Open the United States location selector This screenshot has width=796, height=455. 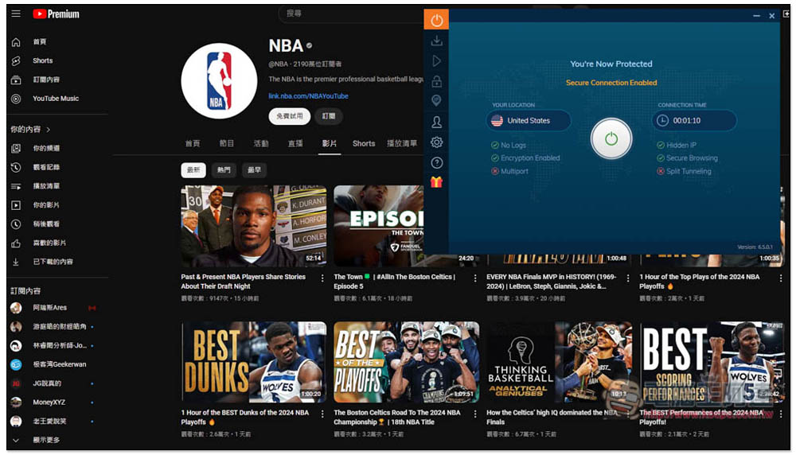pos(529,121)
